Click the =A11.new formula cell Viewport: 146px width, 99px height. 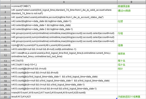pyautogui.click(x=64, y=55)
